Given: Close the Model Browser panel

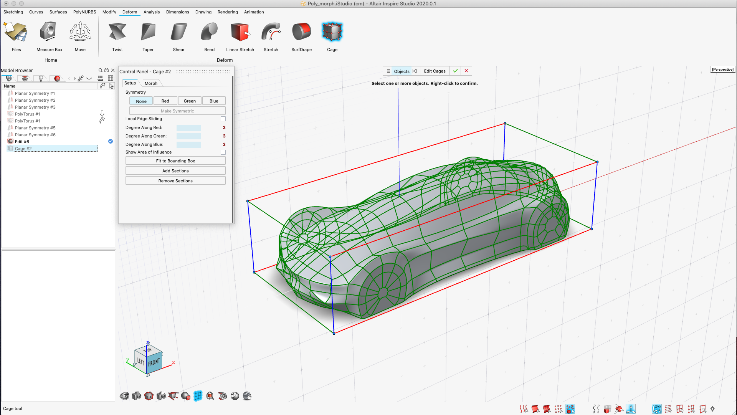Looking at the screenshot, I should click(113, 70).
